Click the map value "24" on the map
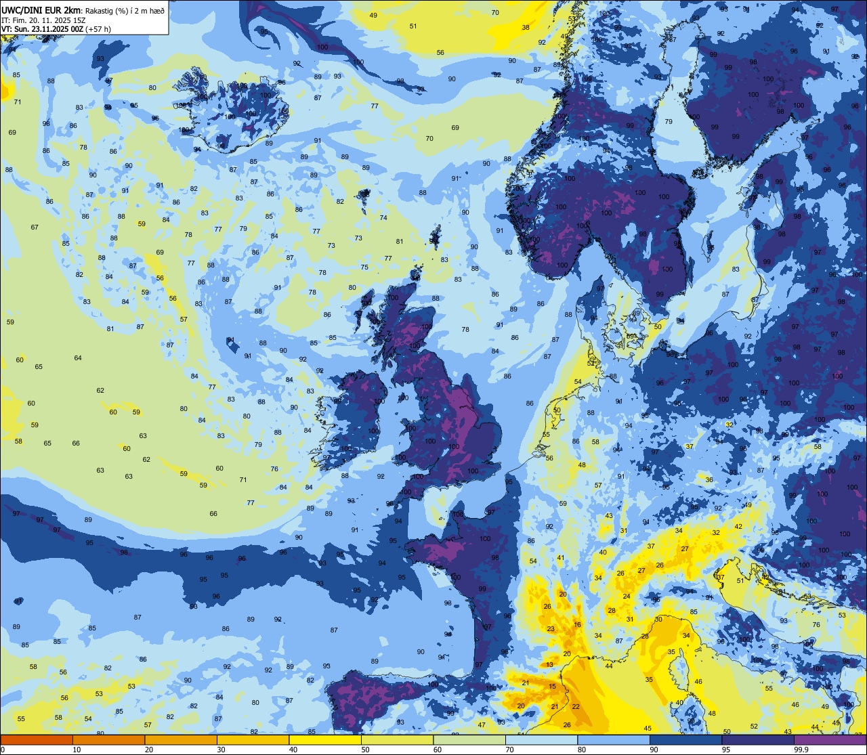This screenshot has width=867, height=755. click(627, 597)
